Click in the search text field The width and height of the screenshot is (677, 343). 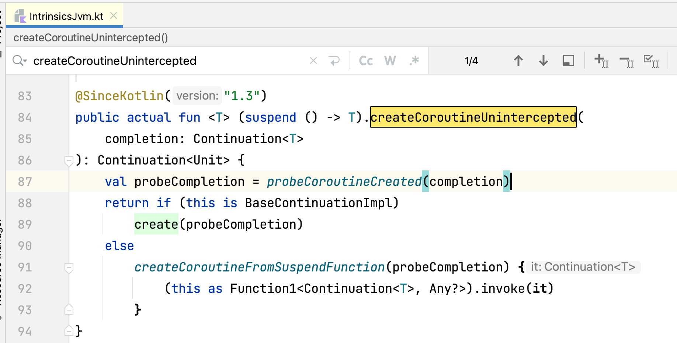click(166, 60)
